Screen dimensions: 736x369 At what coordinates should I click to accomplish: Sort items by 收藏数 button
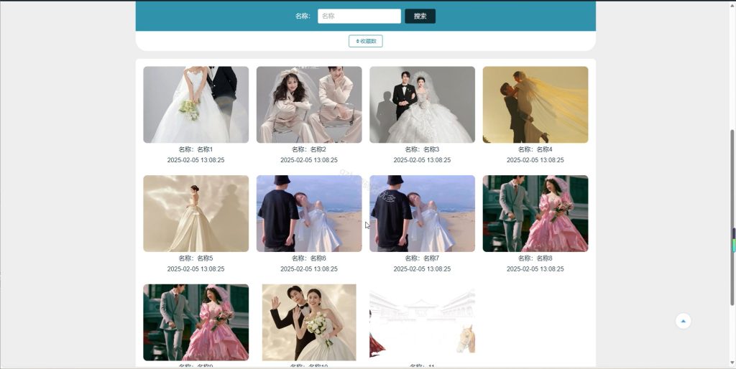click(x=366, y=41)
